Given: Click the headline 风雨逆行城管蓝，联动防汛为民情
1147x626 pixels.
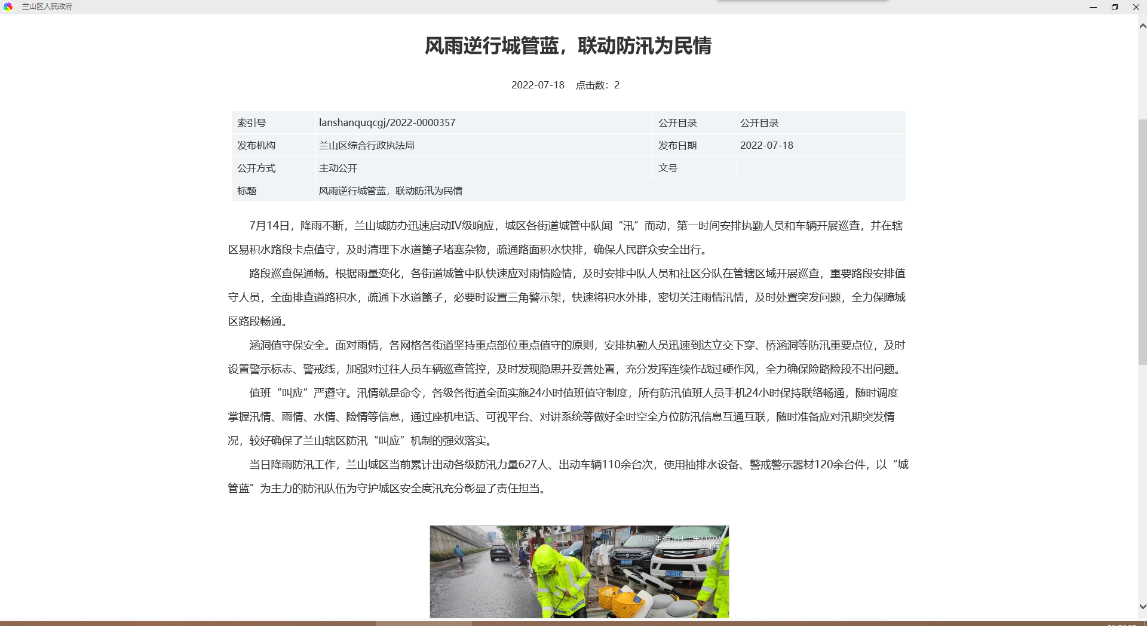Looking at the screenshot, I should [x=568, y=46].
